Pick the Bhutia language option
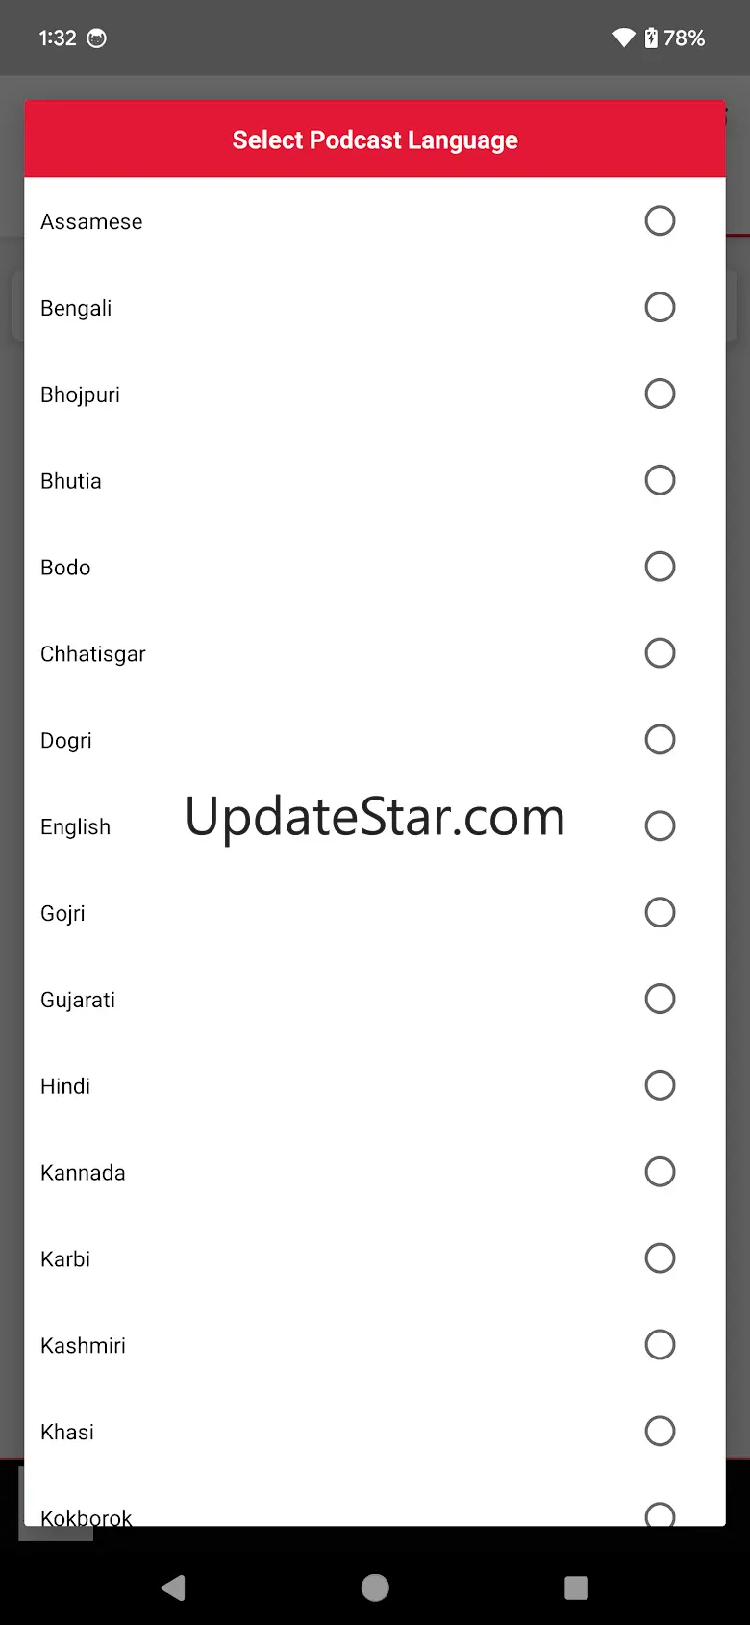The image size is (750, 1625). pyautogui.click(x=660, y=480)
